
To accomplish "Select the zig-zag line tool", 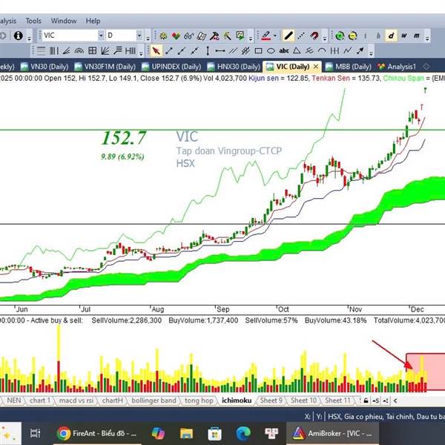I will [347, 50].
